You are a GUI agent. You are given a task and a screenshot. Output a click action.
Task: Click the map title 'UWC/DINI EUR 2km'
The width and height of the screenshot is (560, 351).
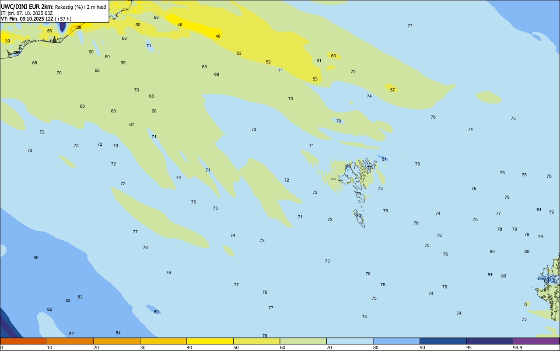[26, 7]
